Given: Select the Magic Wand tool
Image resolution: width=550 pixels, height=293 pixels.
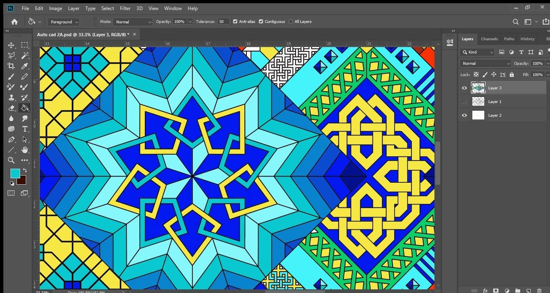Looking at the screenshot, I should click(25, 56).
